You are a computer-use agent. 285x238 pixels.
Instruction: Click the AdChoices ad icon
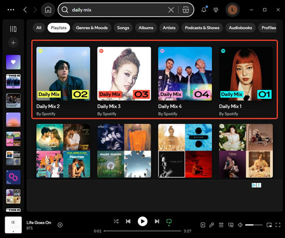pyautogui.click(x=254, y=185)
